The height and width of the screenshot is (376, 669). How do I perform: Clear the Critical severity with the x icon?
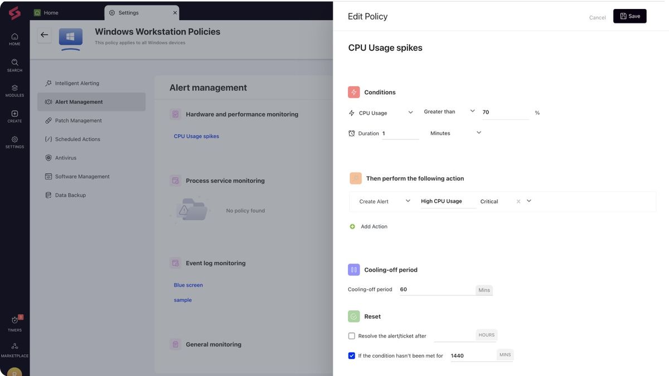click(x=518, y=202)
